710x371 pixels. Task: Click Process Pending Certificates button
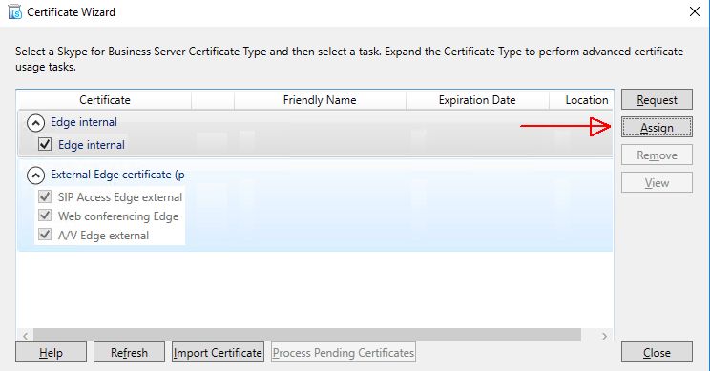click(344, 352)
